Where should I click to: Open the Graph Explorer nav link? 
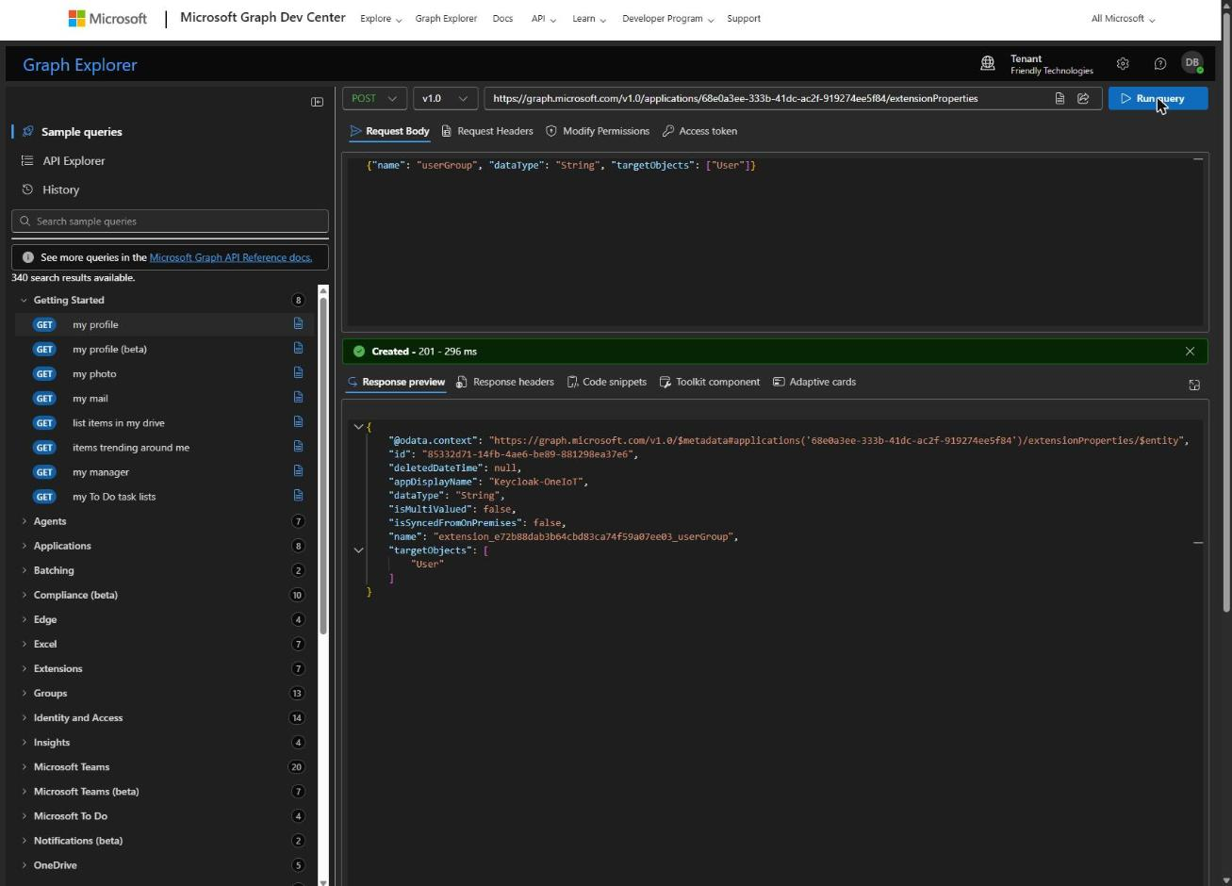coord(446,19)
